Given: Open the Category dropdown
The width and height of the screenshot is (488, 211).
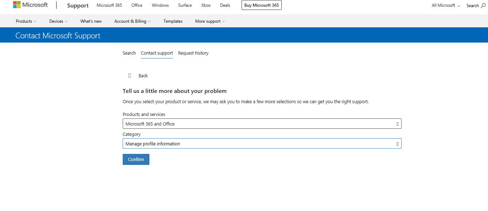Looking at the screenshot, I should 262,144.
